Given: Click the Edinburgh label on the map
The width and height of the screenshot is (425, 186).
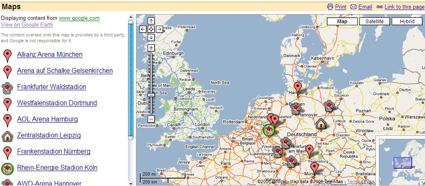Looking at the screenshot, I should pyautogui.click(x=173, y=53).
